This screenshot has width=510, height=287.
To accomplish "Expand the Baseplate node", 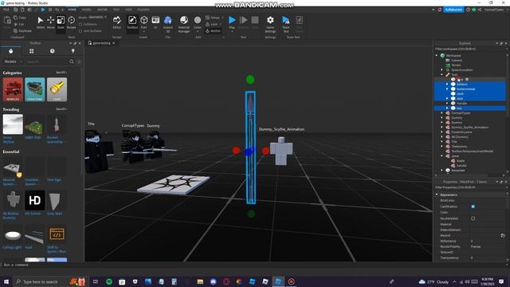I will click(x=442, y=170).
